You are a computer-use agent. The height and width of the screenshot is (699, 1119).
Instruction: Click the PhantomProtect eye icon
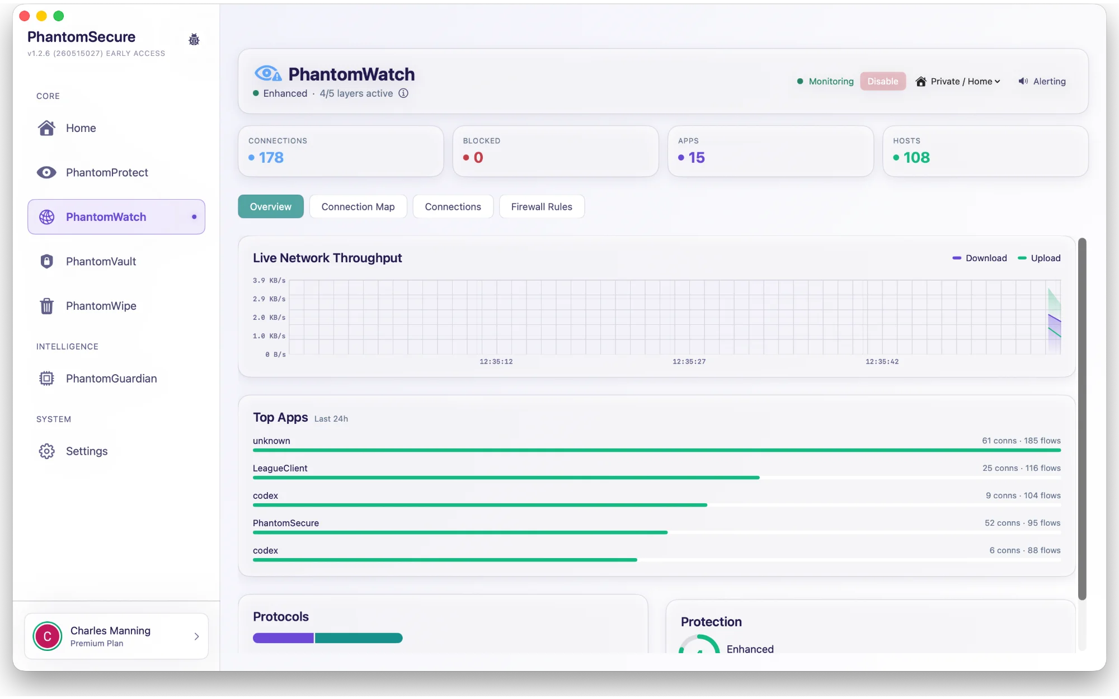46,172
